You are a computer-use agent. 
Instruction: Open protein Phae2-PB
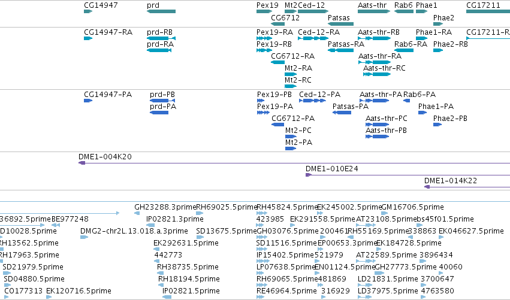pyautogui.click(x=450, y=119)
